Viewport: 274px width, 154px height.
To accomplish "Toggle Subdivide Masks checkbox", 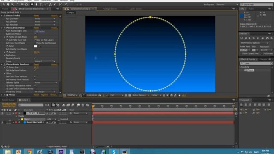I will tap(35, 34).
